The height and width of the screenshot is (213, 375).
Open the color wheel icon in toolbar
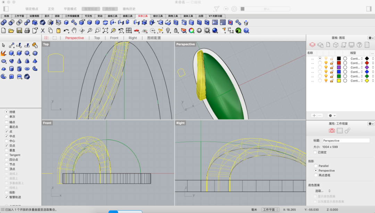191,31
